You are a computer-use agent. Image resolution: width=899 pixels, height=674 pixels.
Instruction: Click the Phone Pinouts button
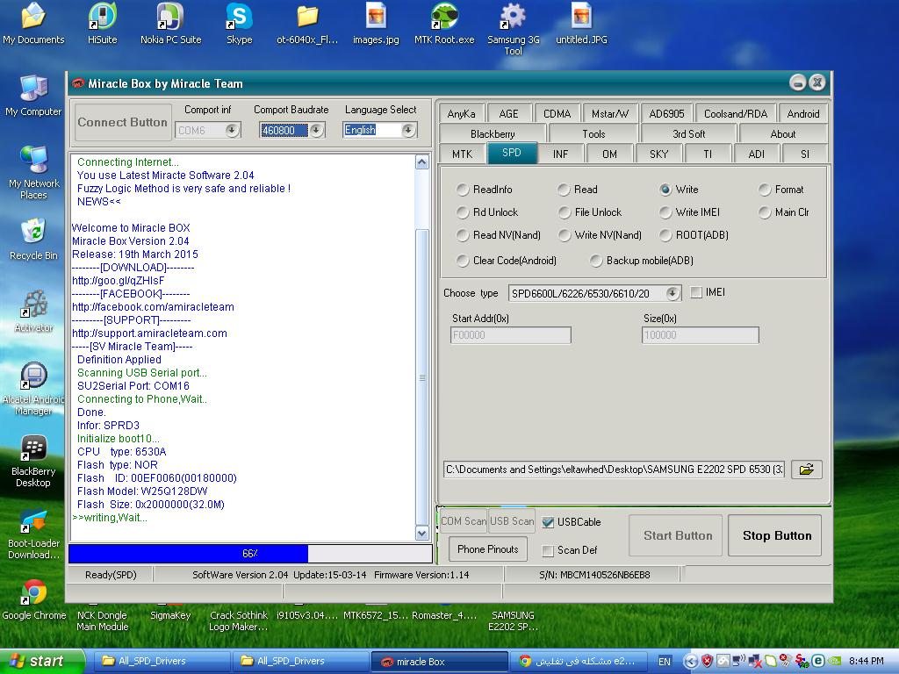[487, 549]
